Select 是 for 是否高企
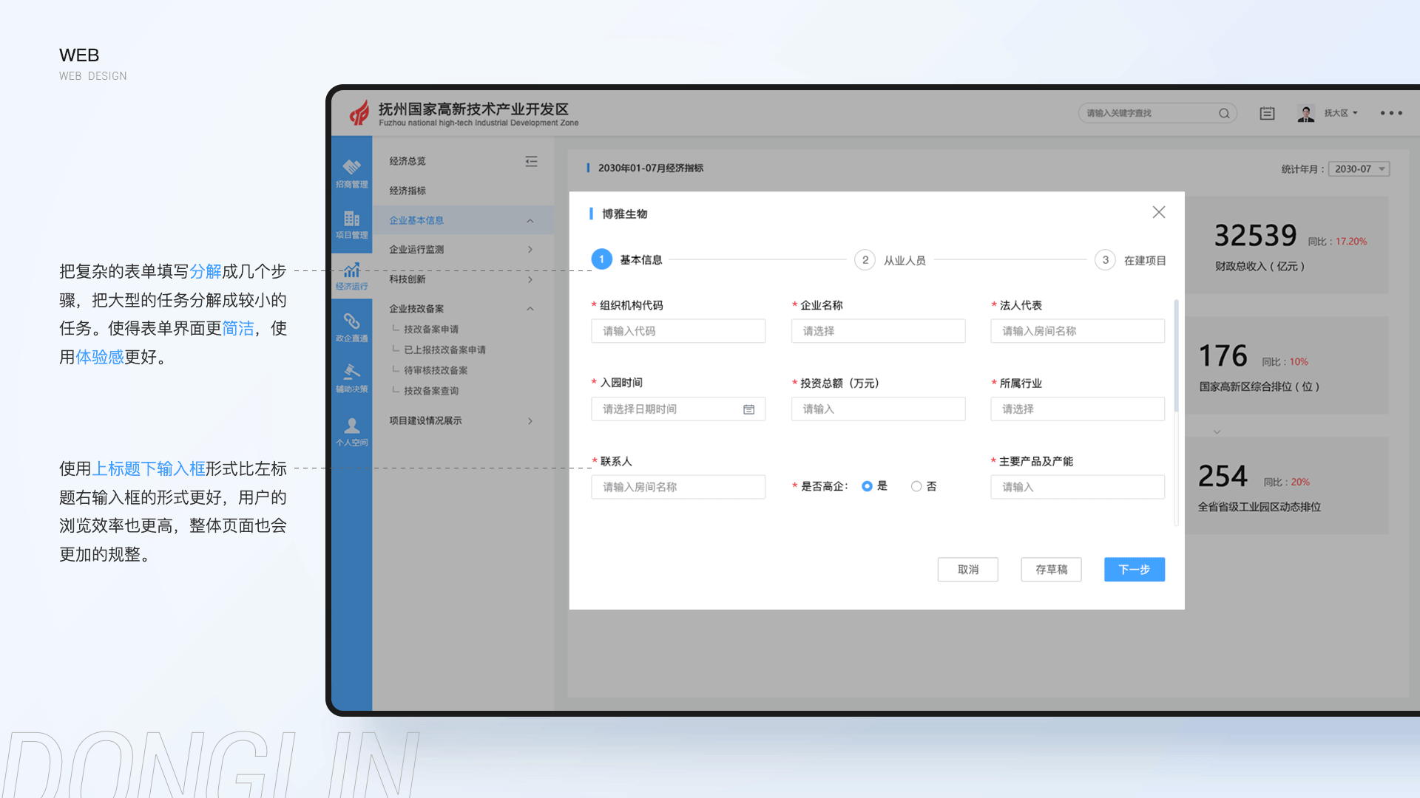 (867, 486)
